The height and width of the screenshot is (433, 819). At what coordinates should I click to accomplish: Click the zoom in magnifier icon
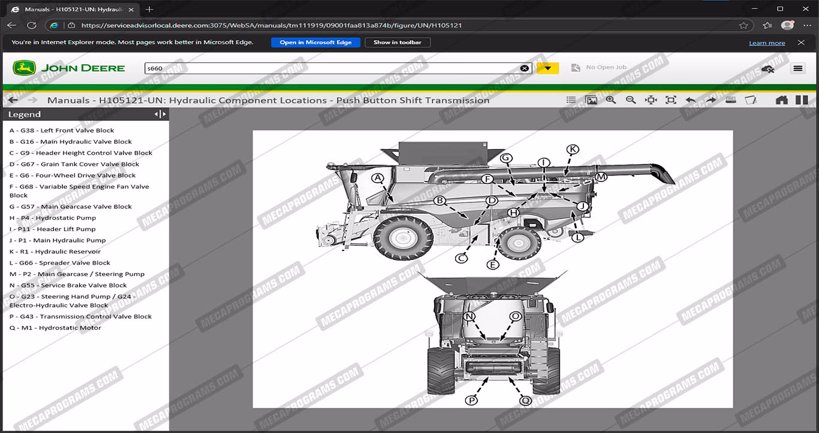tap(611, 100)
